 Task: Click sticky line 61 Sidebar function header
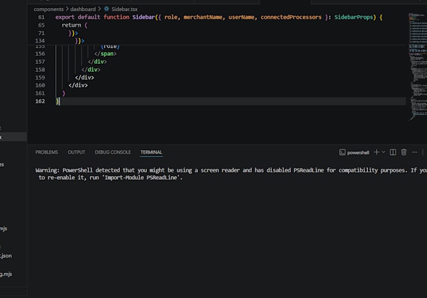tap(219, 17)
